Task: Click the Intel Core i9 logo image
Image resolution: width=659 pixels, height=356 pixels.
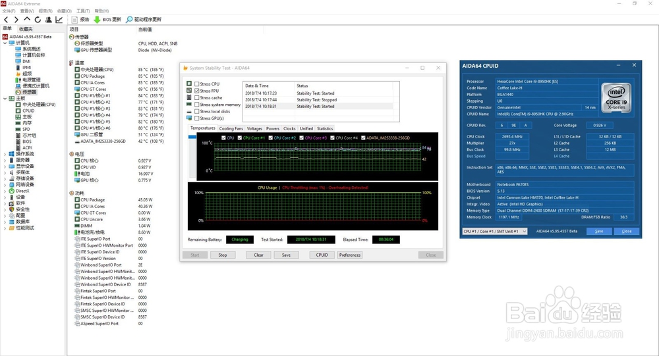Action: [616, 97]
